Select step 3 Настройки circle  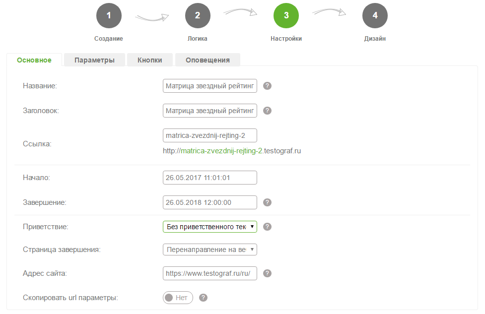(x=286, y=15)
